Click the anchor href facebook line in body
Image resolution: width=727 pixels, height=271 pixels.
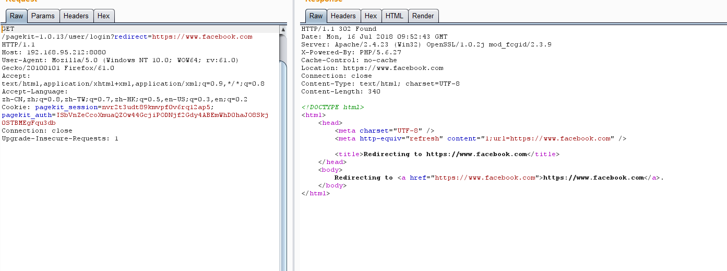(x=499, y=178)
